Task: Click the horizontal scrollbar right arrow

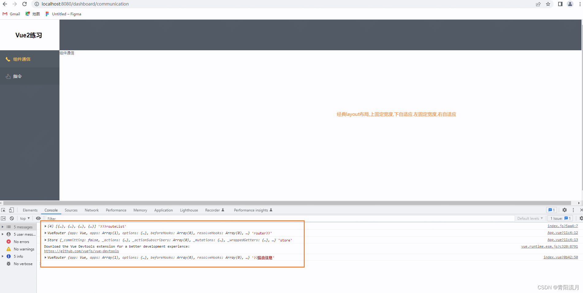Action: (x=579, y=203)
